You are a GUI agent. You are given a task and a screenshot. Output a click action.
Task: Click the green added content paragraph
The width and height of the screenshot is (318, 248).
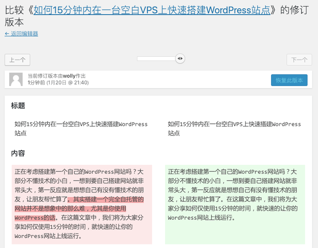[235, 204]
